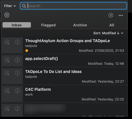
Task: Switch to the Archive tab
Action: (80, 25)
